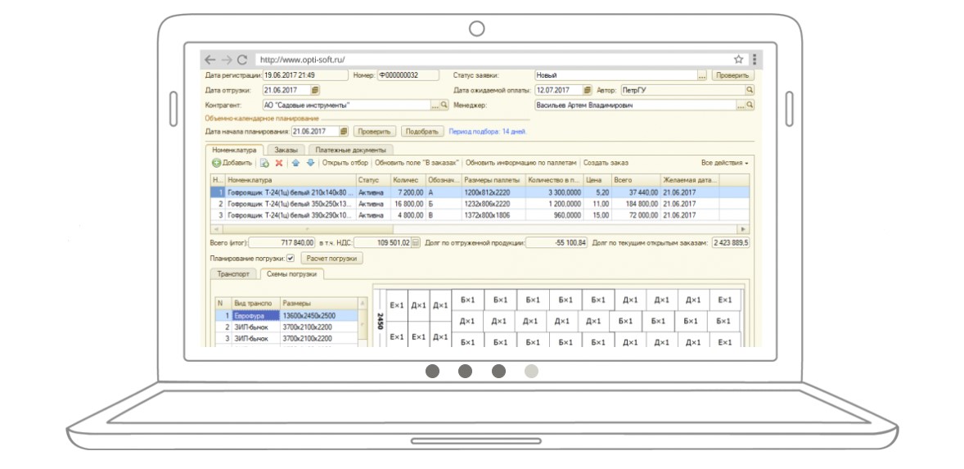The image size is (964, 469).
Task: Click the Номер field Ф000000032
Action: (x=408, y=75)
